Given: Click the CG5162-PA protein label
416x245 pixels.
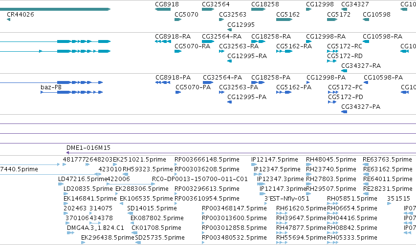Looking at the screenshot, I should (x=294, y=87).
